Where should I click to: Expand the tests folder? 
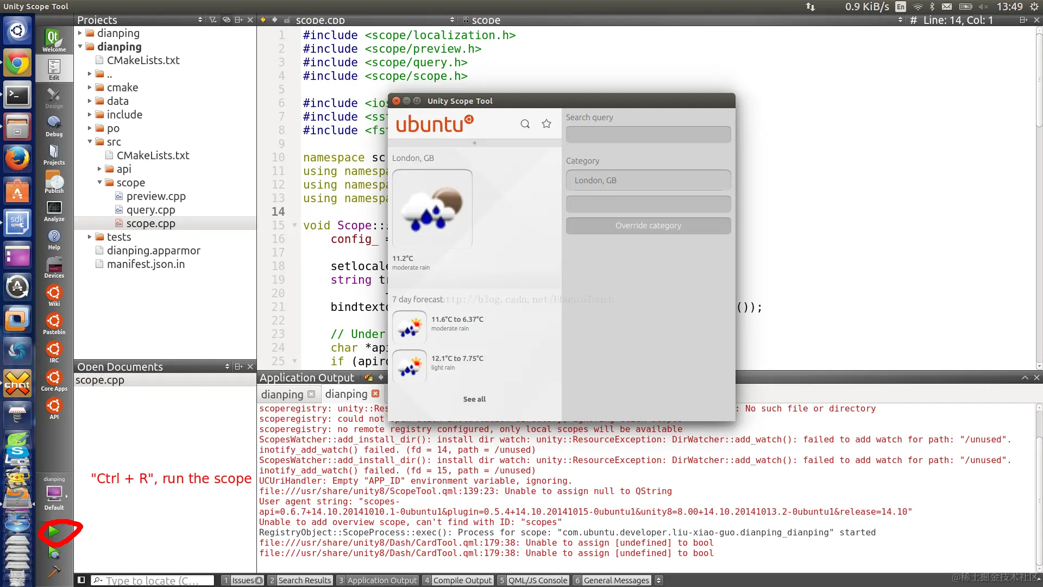90,237
